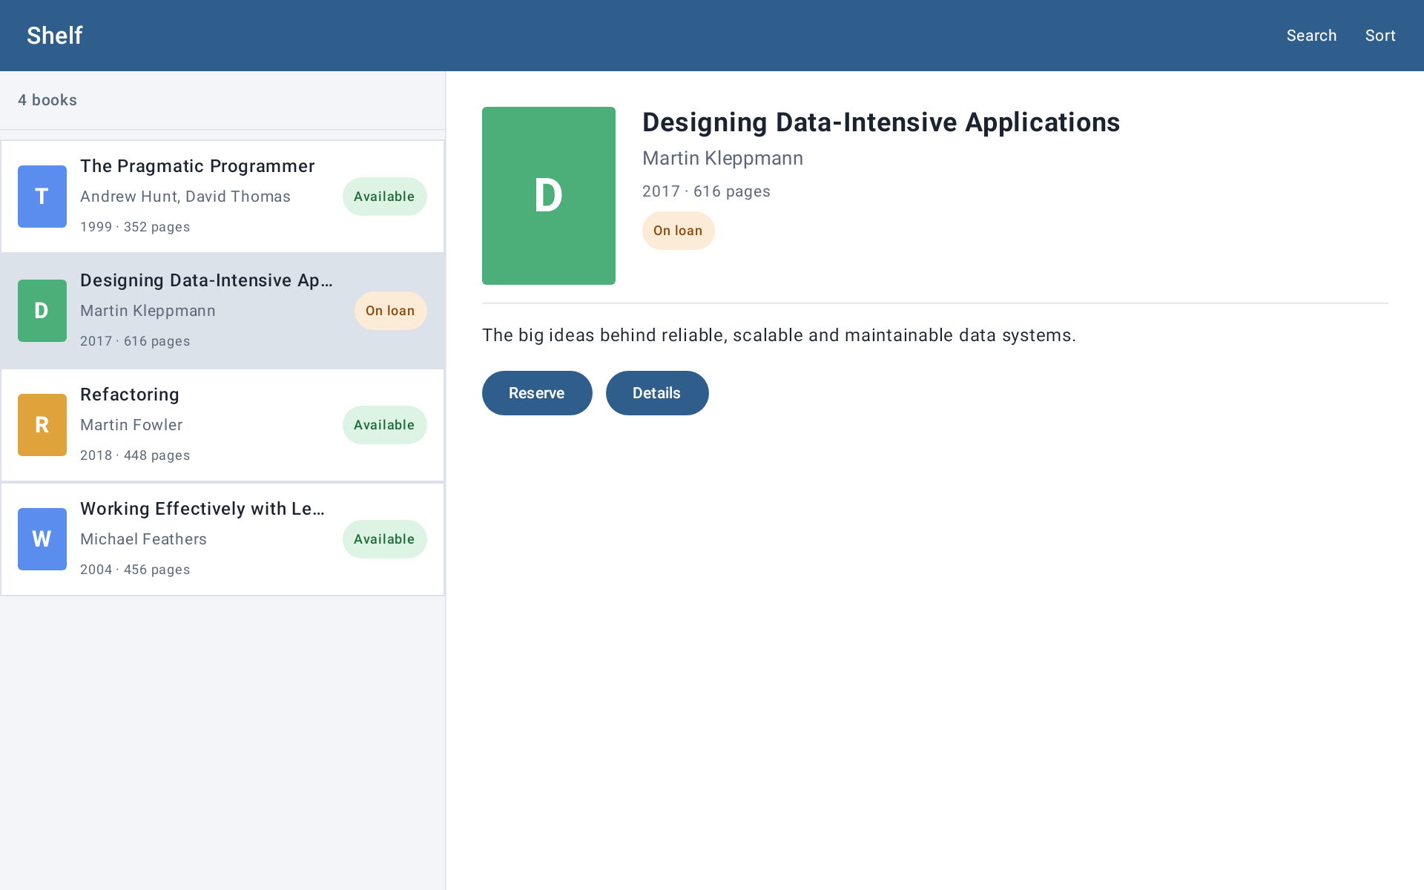Viewport: 1424px width, 890px height.
Task: Open the Sort option
Action: click(x=1380, y=36)
